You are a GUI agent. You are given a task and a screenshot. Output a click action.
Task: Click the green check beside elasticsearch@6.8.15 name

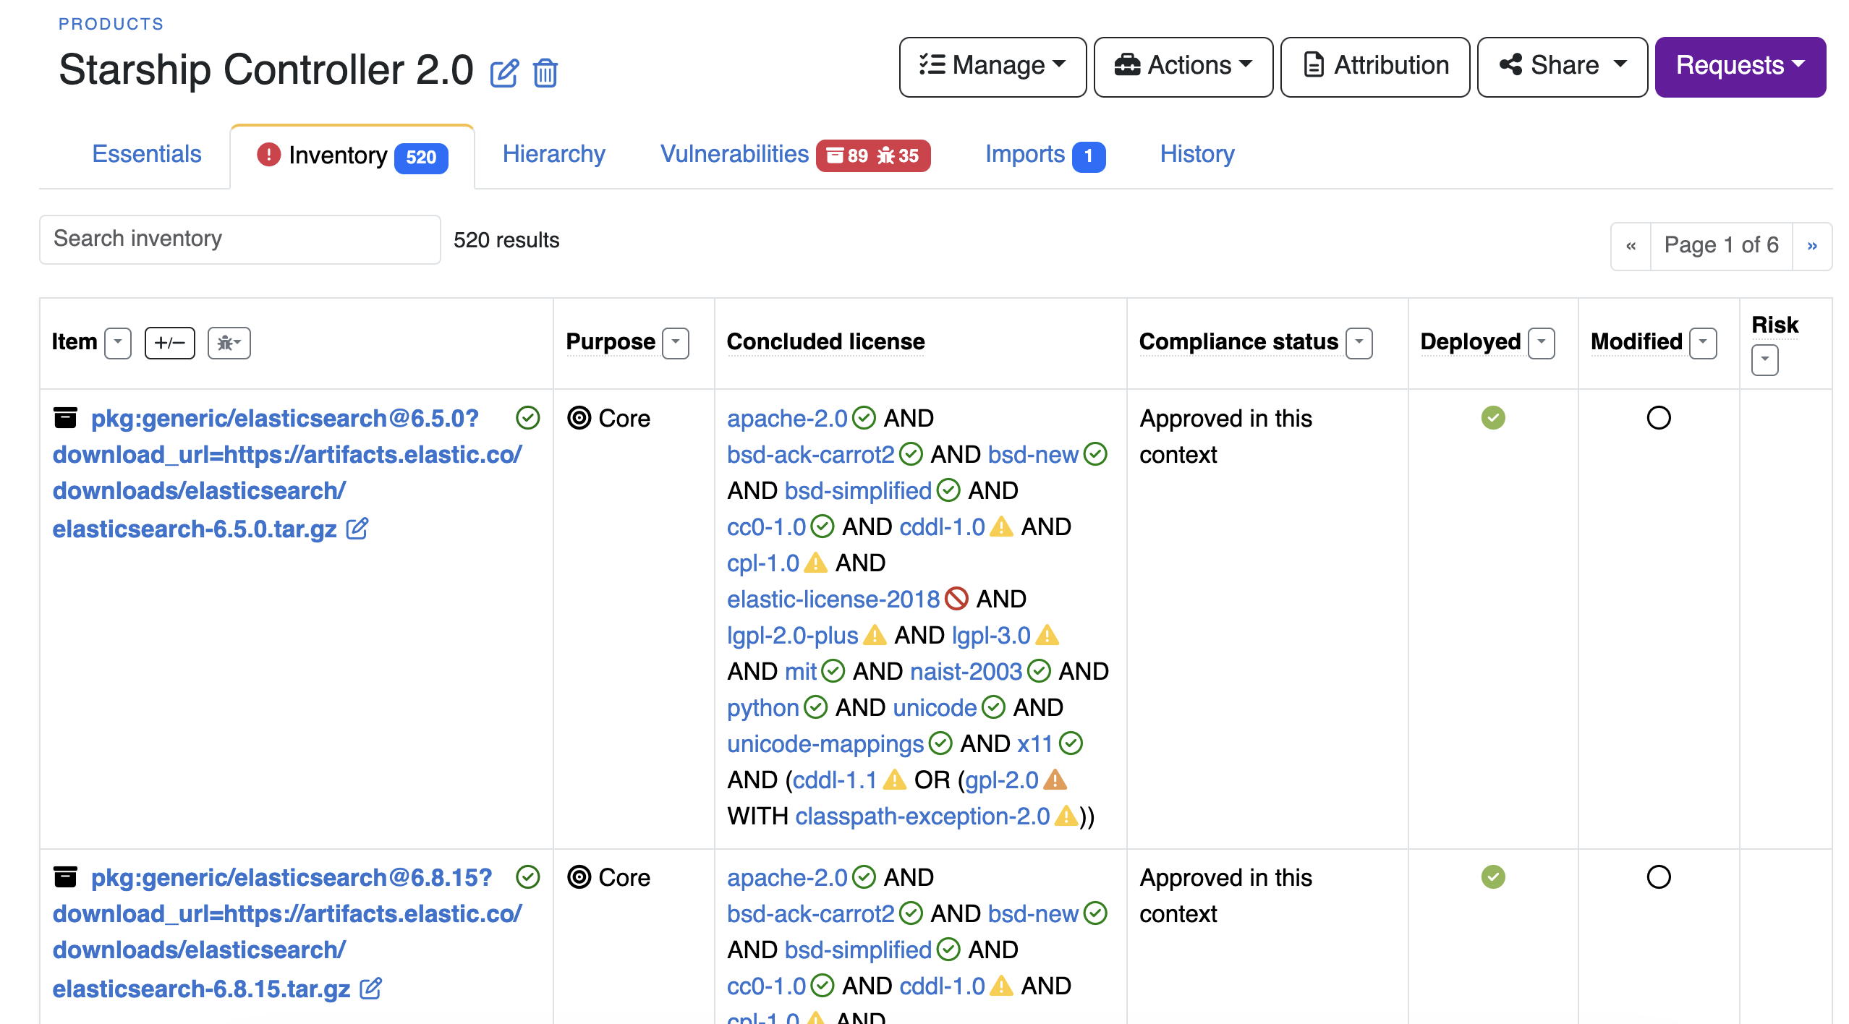528,876
